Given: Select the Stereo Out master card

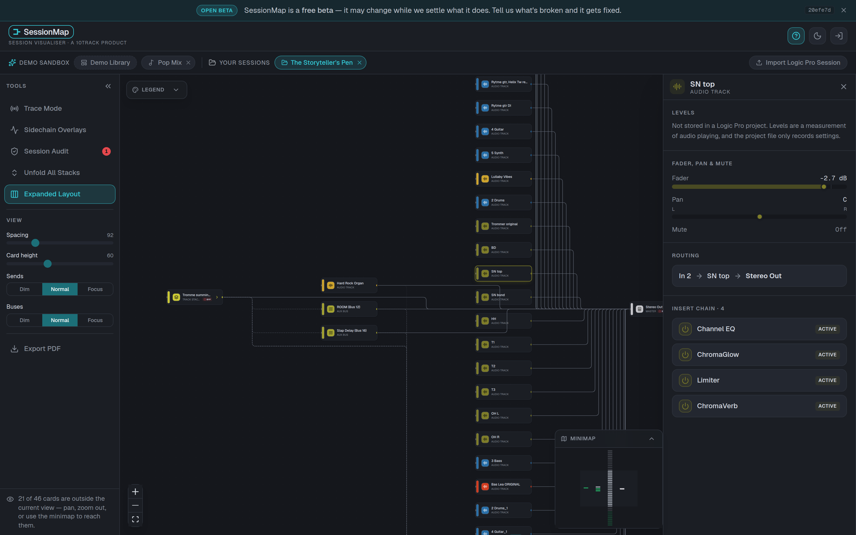Looking at the screenshot, I should (x=647, y=309).
